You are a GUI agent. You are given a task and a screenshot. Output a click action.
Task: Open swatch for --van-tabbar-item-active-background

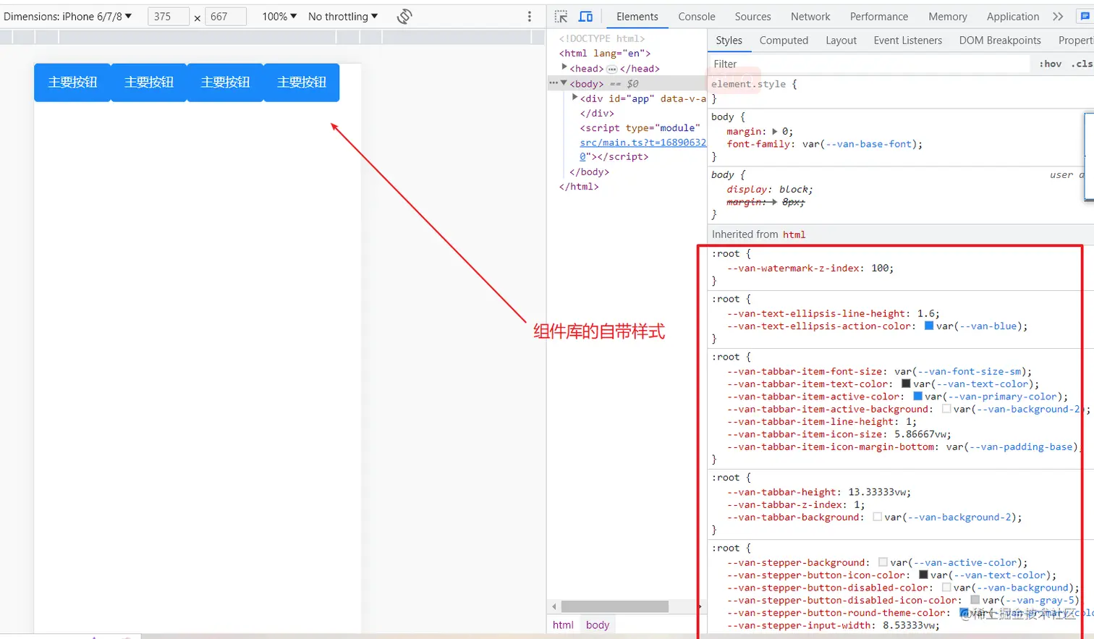point(946,409)
